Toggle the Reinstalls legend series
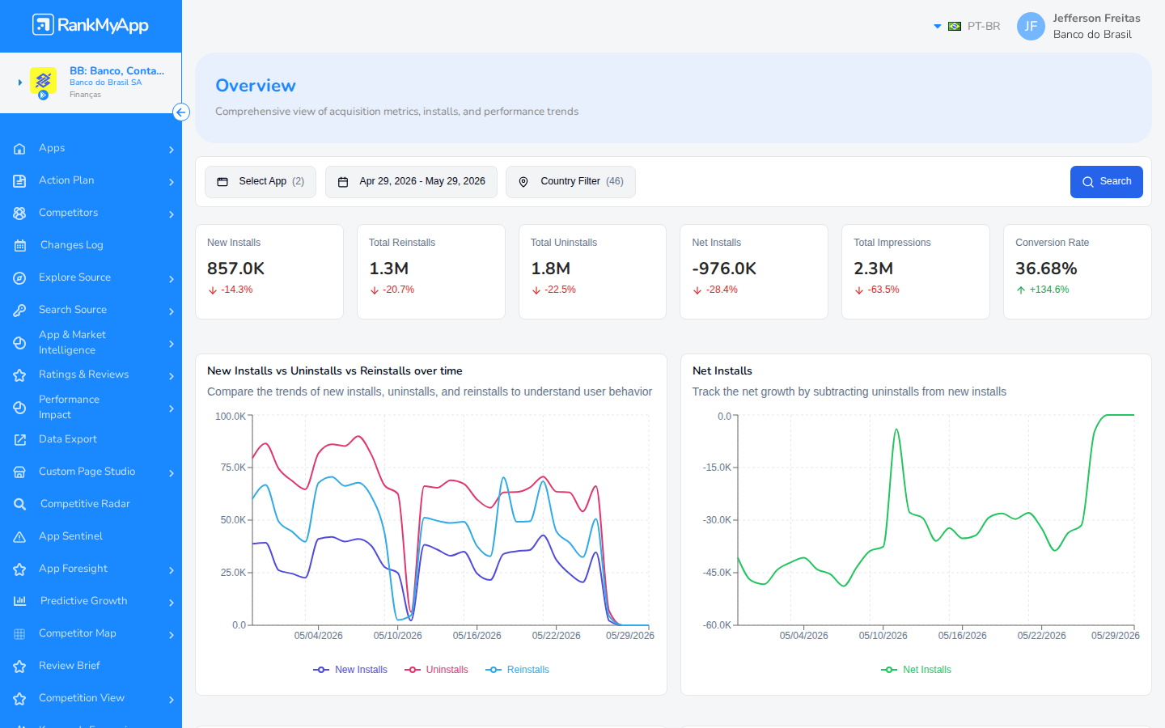Screen dimensions: 1165x728 point(518,670)
